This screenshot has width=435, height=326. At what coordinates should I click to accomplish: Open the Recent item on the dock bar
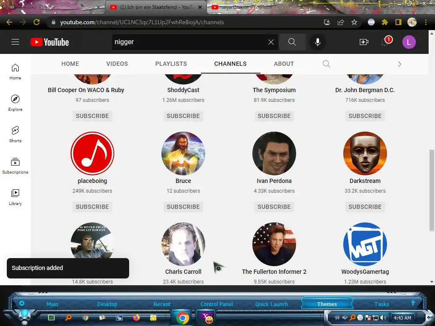[x=162, y=304]
